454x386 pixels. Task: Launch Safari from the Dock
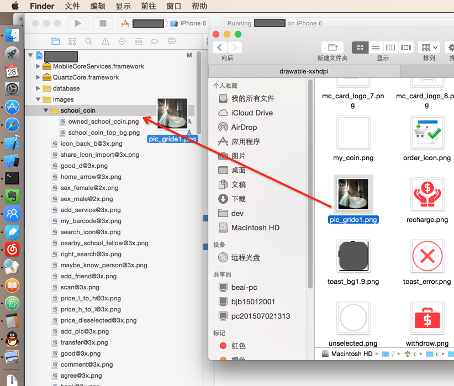coord(12,125)
